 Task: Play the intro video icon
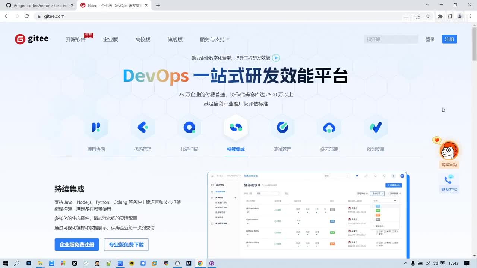pos(276,58)
